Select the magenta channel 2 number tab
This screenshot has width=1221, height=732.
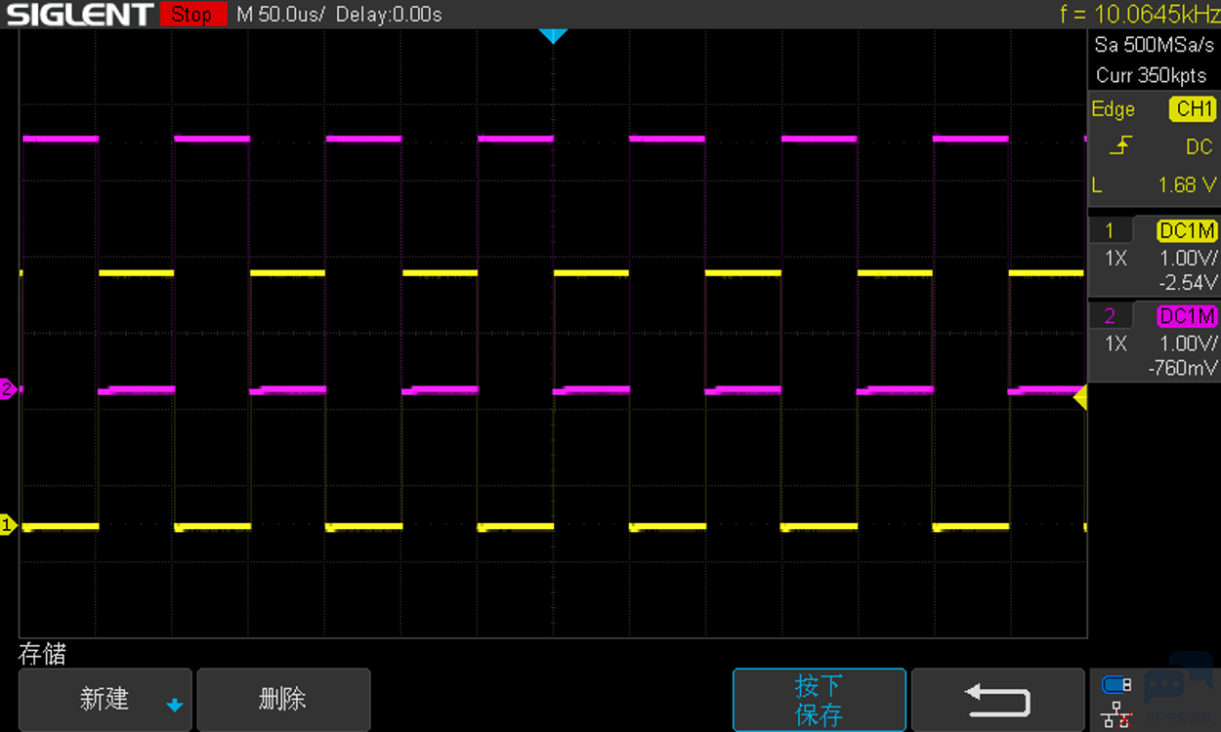[1110, 316]
